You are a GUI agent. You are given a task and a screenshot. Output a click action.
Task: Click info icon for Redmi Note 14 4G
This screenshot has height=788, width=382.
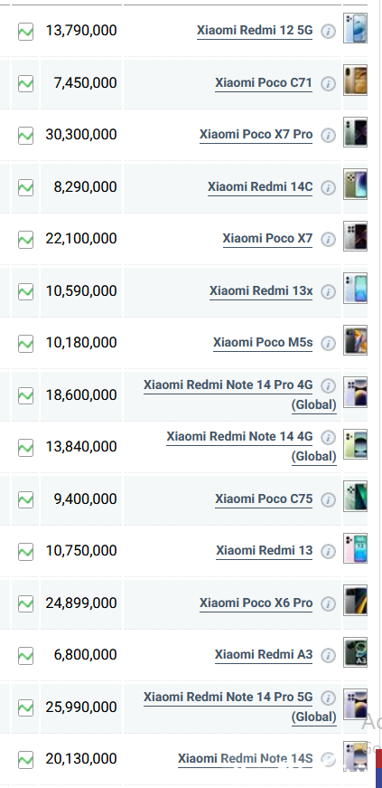coord(328,437)
